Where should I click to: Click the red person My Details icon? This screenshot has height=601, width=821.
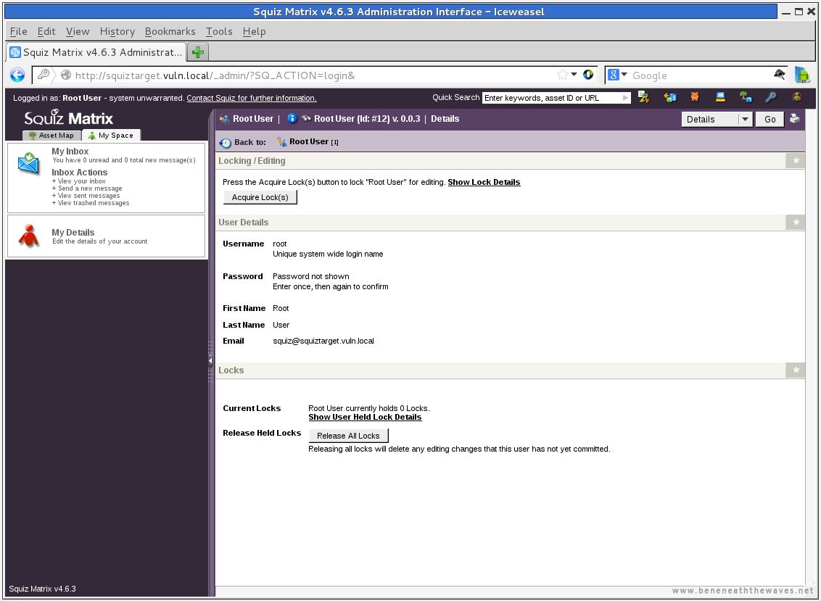click(x=29, y=236)
